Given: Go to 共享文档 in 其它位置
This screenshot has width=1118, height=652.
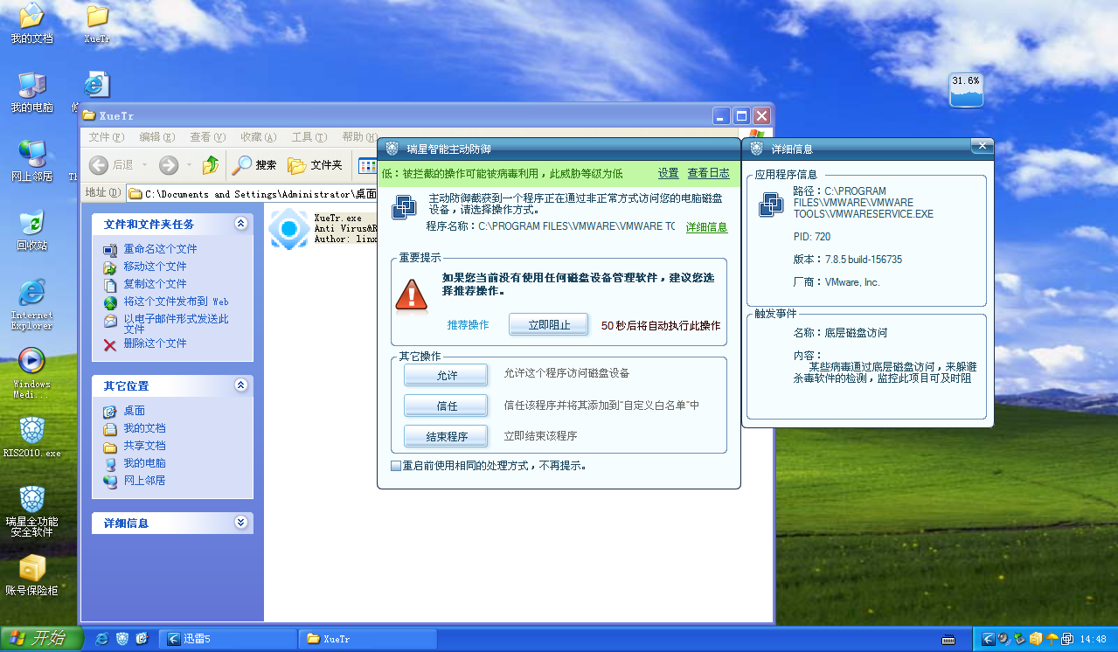Looking at the screenshot, I should coord(144,446).
